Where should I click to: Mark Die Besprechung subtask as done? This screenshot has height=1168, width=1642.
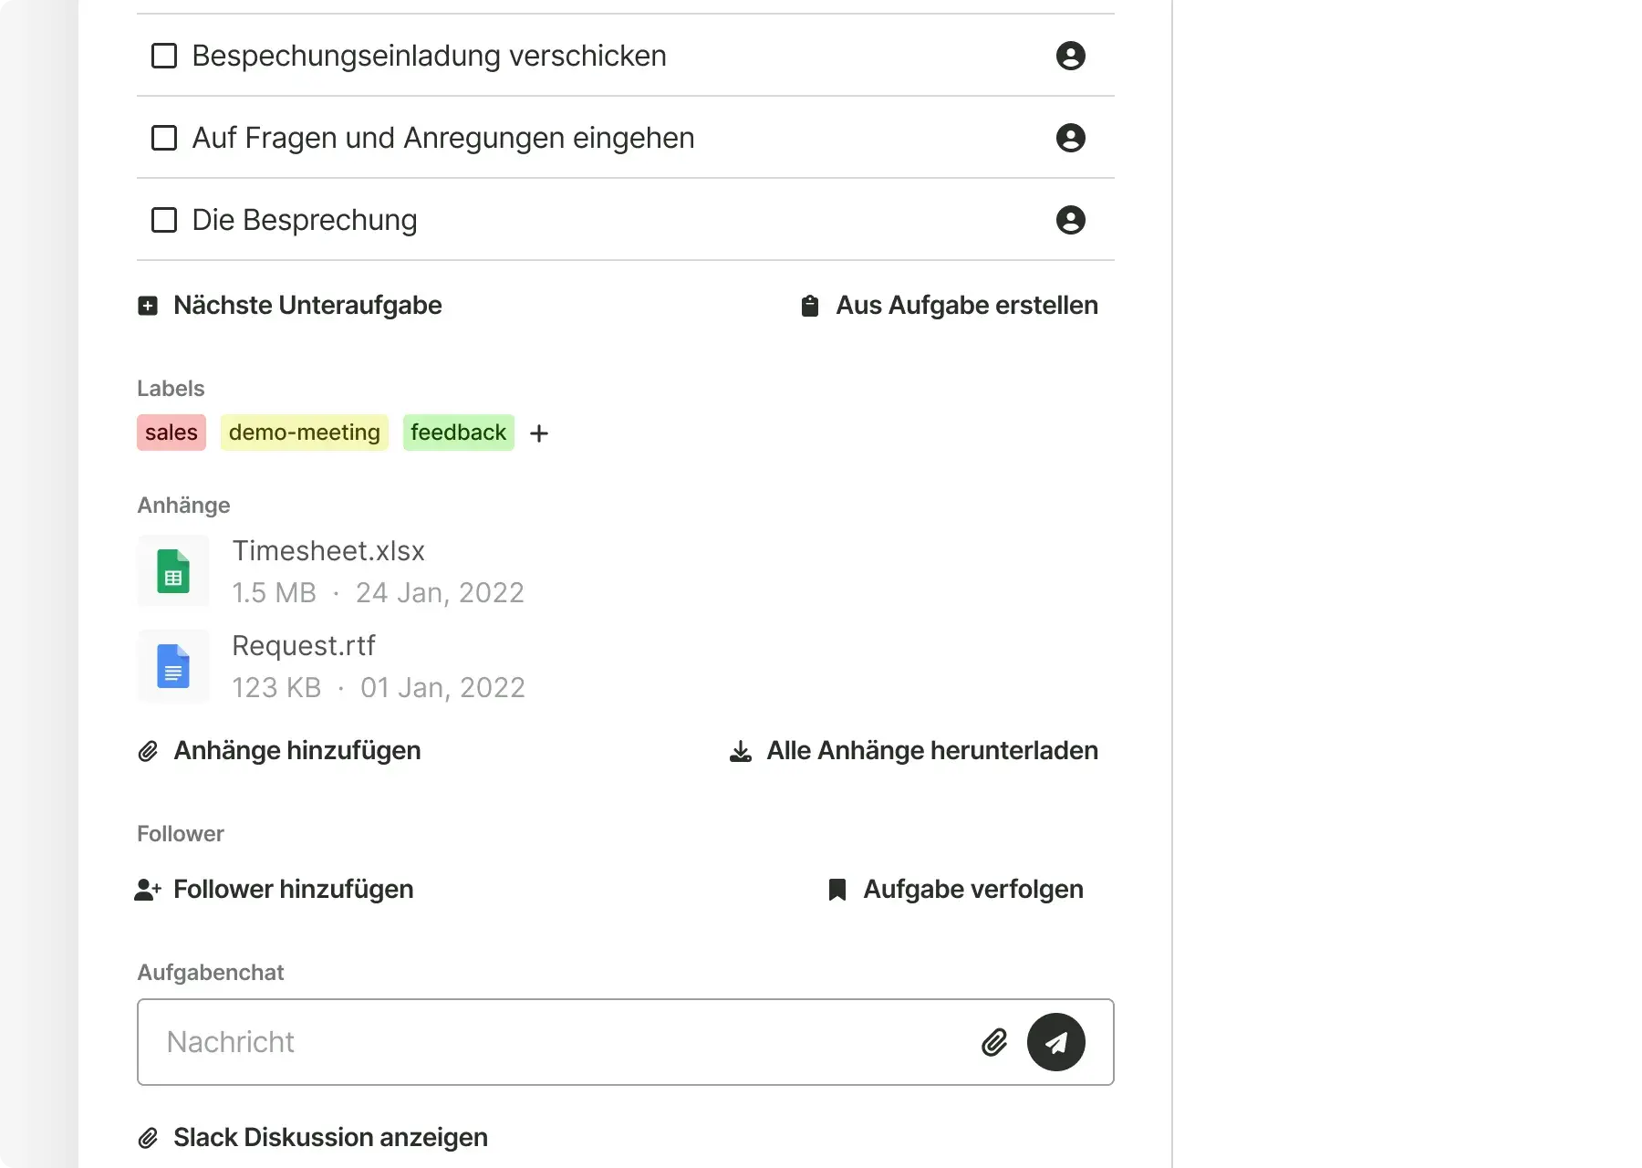pyautogui.click(x=164, y=220)
